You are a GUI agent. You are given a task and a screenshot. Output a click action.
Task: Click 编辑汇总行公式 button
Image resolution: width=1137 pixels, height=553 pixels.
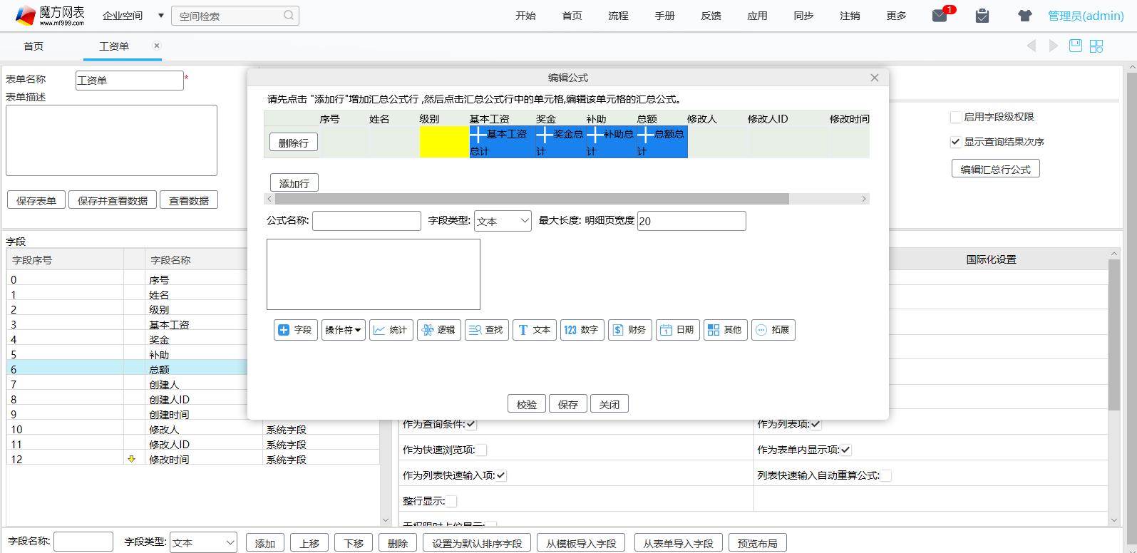(996, 169)
